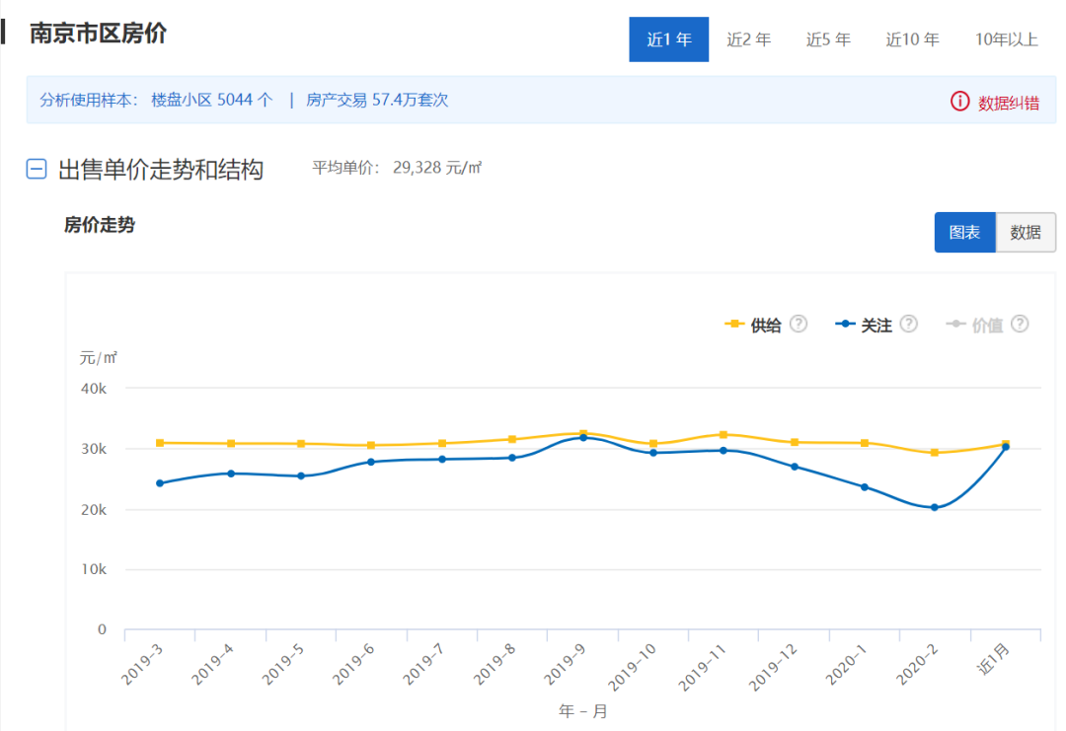Image resolution: width=1066 pixels, height=731 pixels.
Task: Click the 关注 data point at 近1月
Action: tap(1006, 447)
